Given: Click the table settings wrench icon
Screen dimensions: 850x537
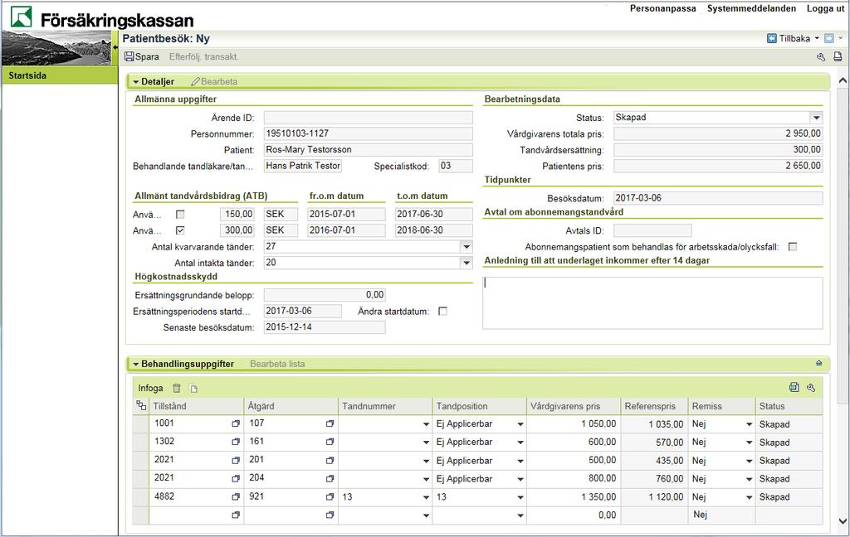Looking at the screenshot, I should point(811,387).
